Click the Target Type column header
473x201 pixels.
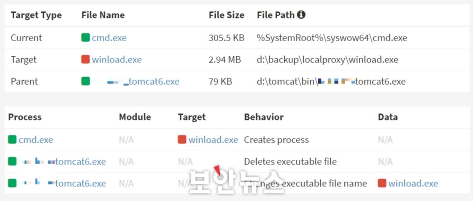click(36, 15)
